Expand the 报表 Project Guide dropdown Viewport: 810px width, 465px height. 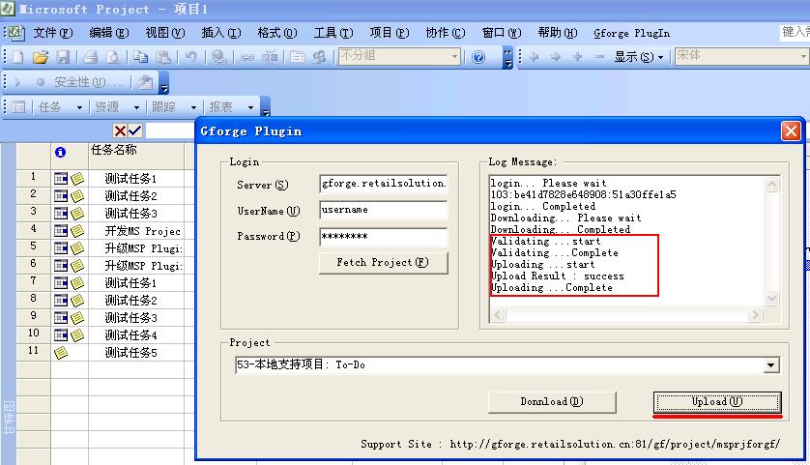click(x=250, y=107)
